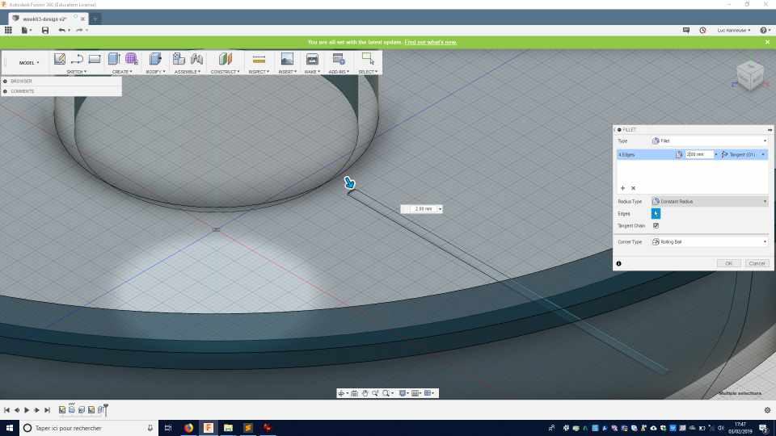
Task: Open the ASSEMBLE menu
Action: click(x=188, y=72)
